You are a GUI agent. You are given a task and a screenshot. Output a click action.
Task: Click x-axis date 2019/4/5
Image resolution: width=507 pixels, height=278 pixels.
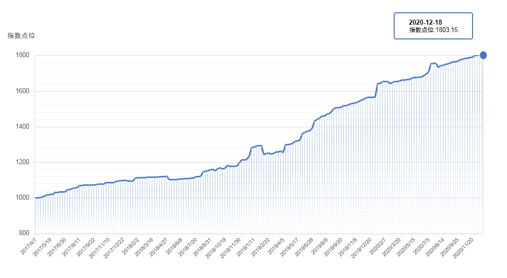click(276, 246)
